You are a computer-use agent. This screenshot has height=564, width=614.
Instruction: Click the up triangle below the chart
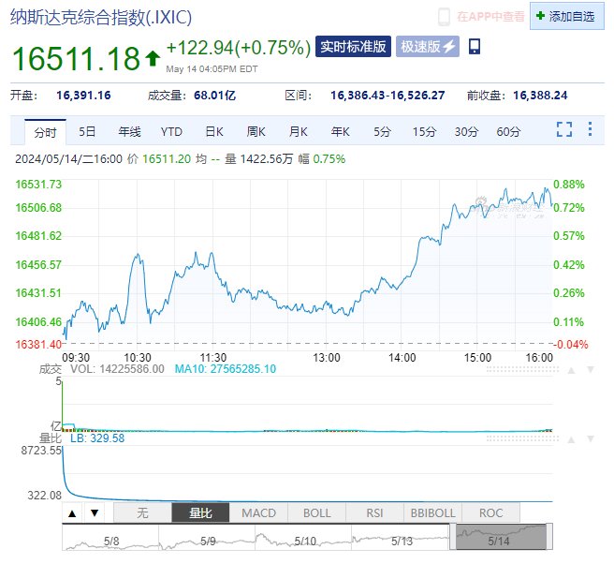pos(72,513)
